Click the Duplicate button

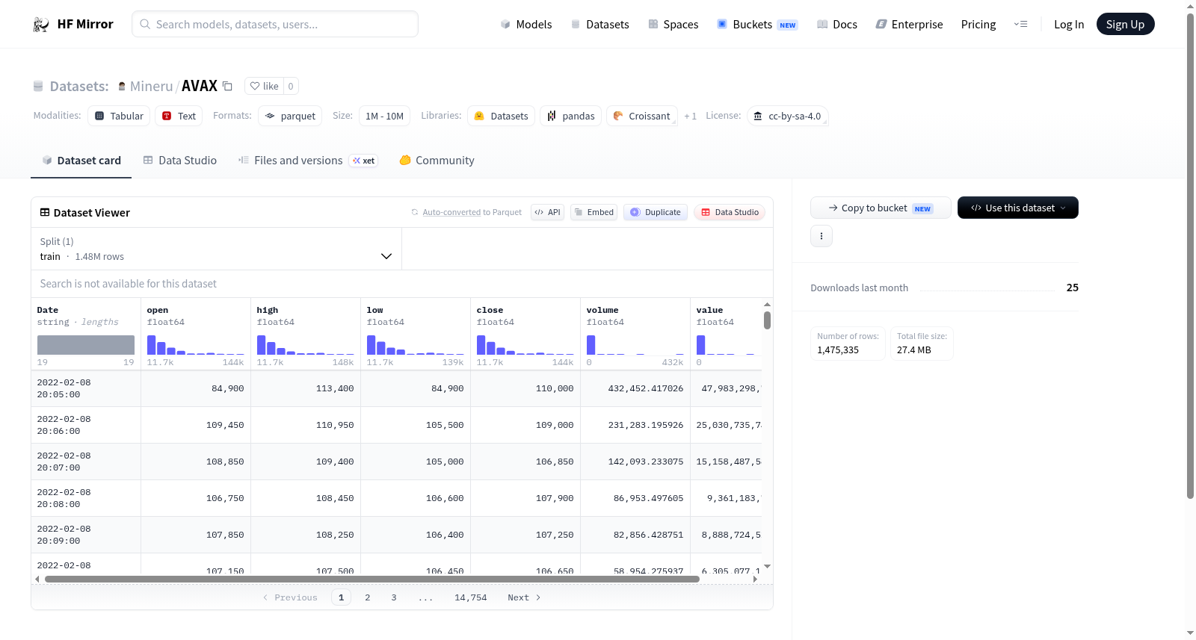point(655,212)
